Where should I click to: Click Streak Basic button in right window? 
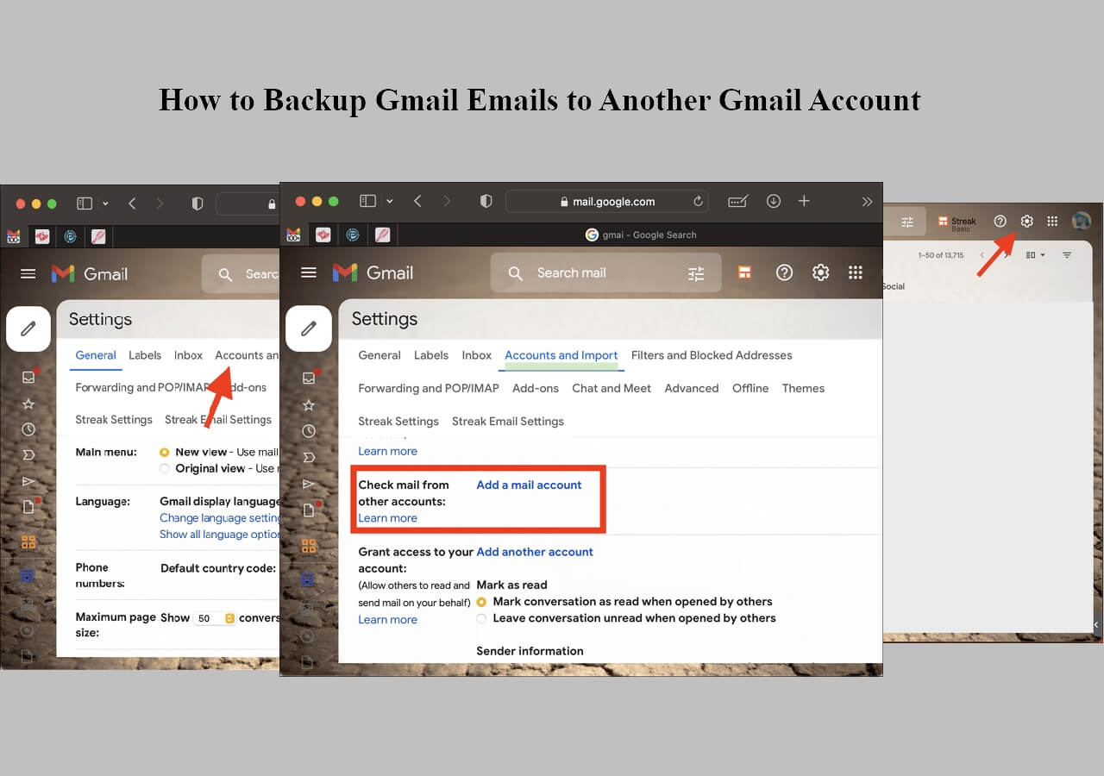point(957,222)
